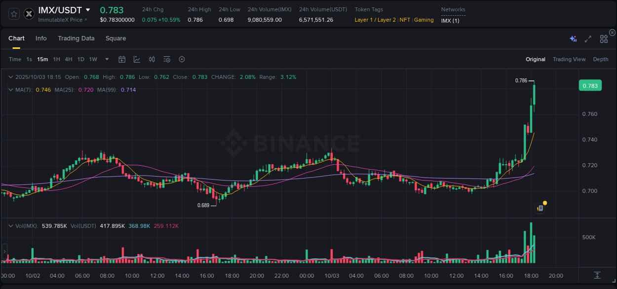The height and width of the screenshot is (289, 617).
Task: Switch chart to Trading View mode
Action: point(569,59)
